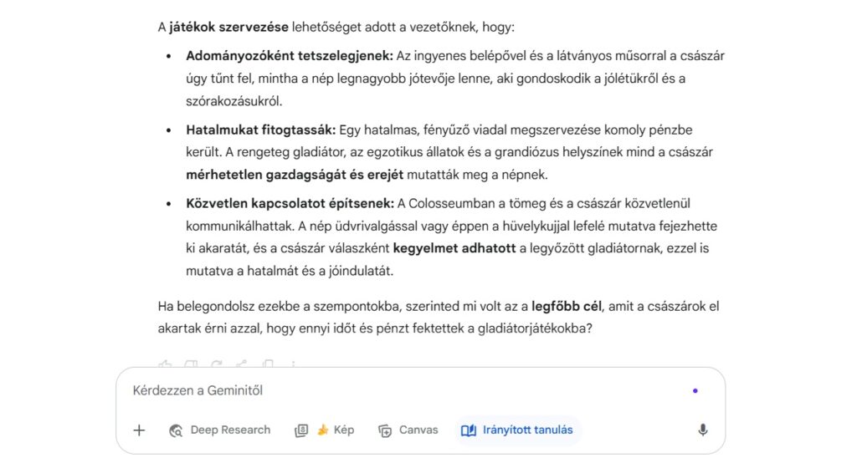Click the bold text 'legfőbb cél'

[x=568, y=307]
